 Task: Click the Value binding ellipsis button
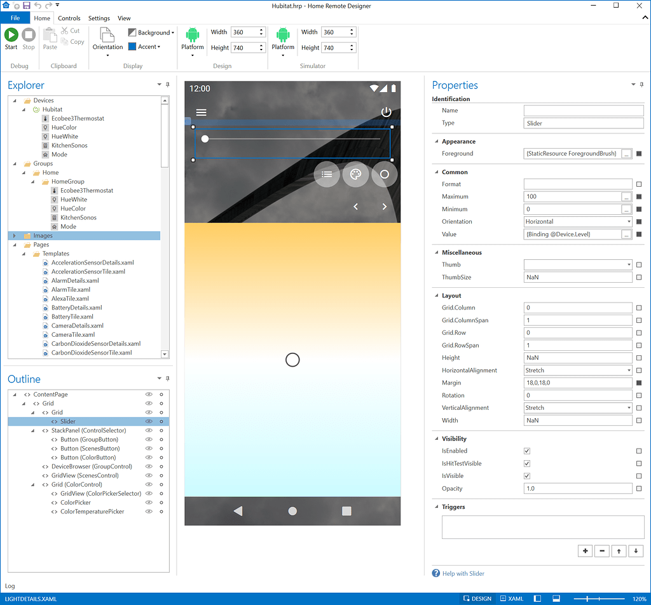pyautogui.click(x=627, y=235)
